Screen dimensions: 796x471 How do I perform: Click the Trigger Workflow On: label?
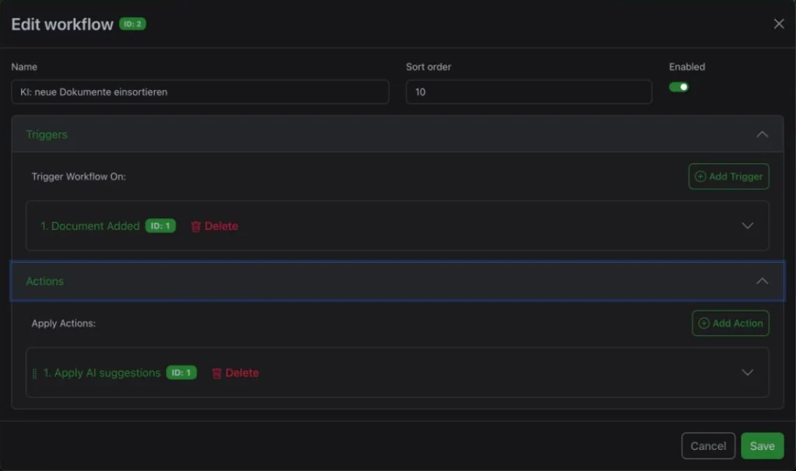[79, 176]
